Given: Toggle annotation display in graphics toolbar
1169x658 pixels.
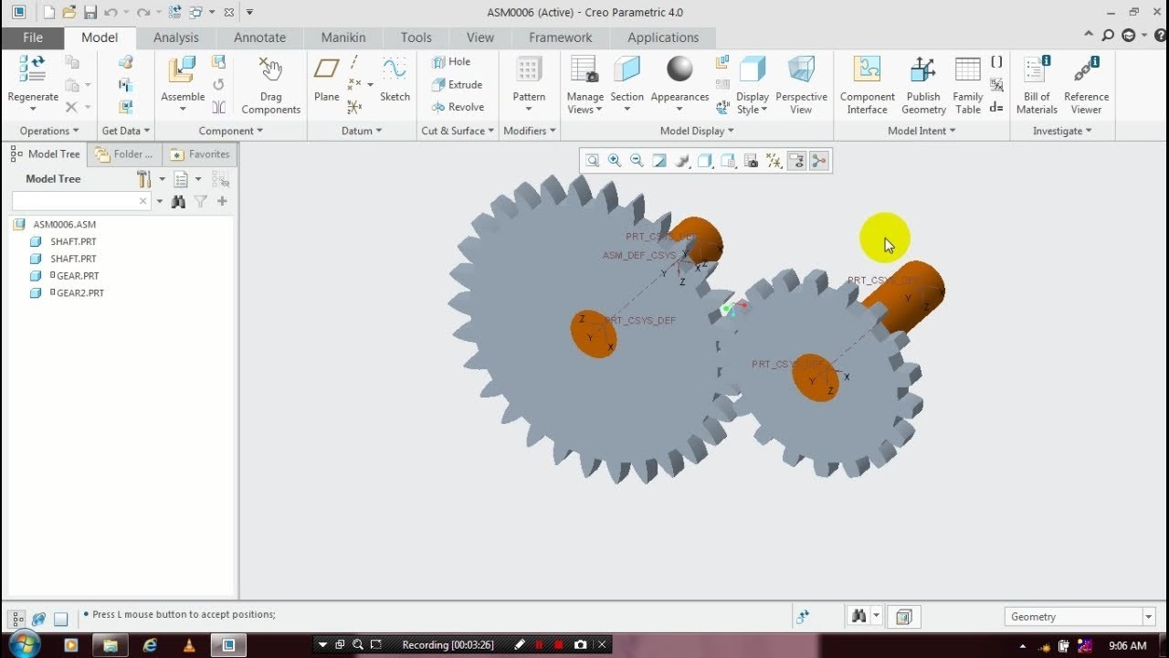Looking at the screenshot, I should pos(795,161).
